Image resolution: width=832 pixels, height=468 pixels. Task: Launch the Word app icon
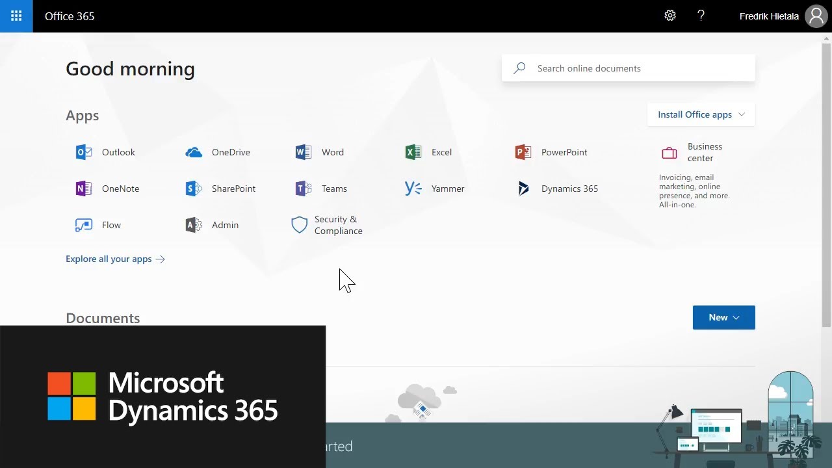(x=303, y=152)
